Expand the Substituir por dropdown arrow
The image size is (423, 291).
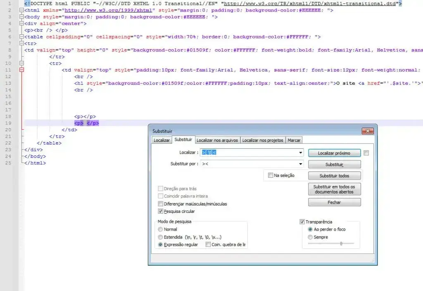pyautogui.click(x=300, y=164)
